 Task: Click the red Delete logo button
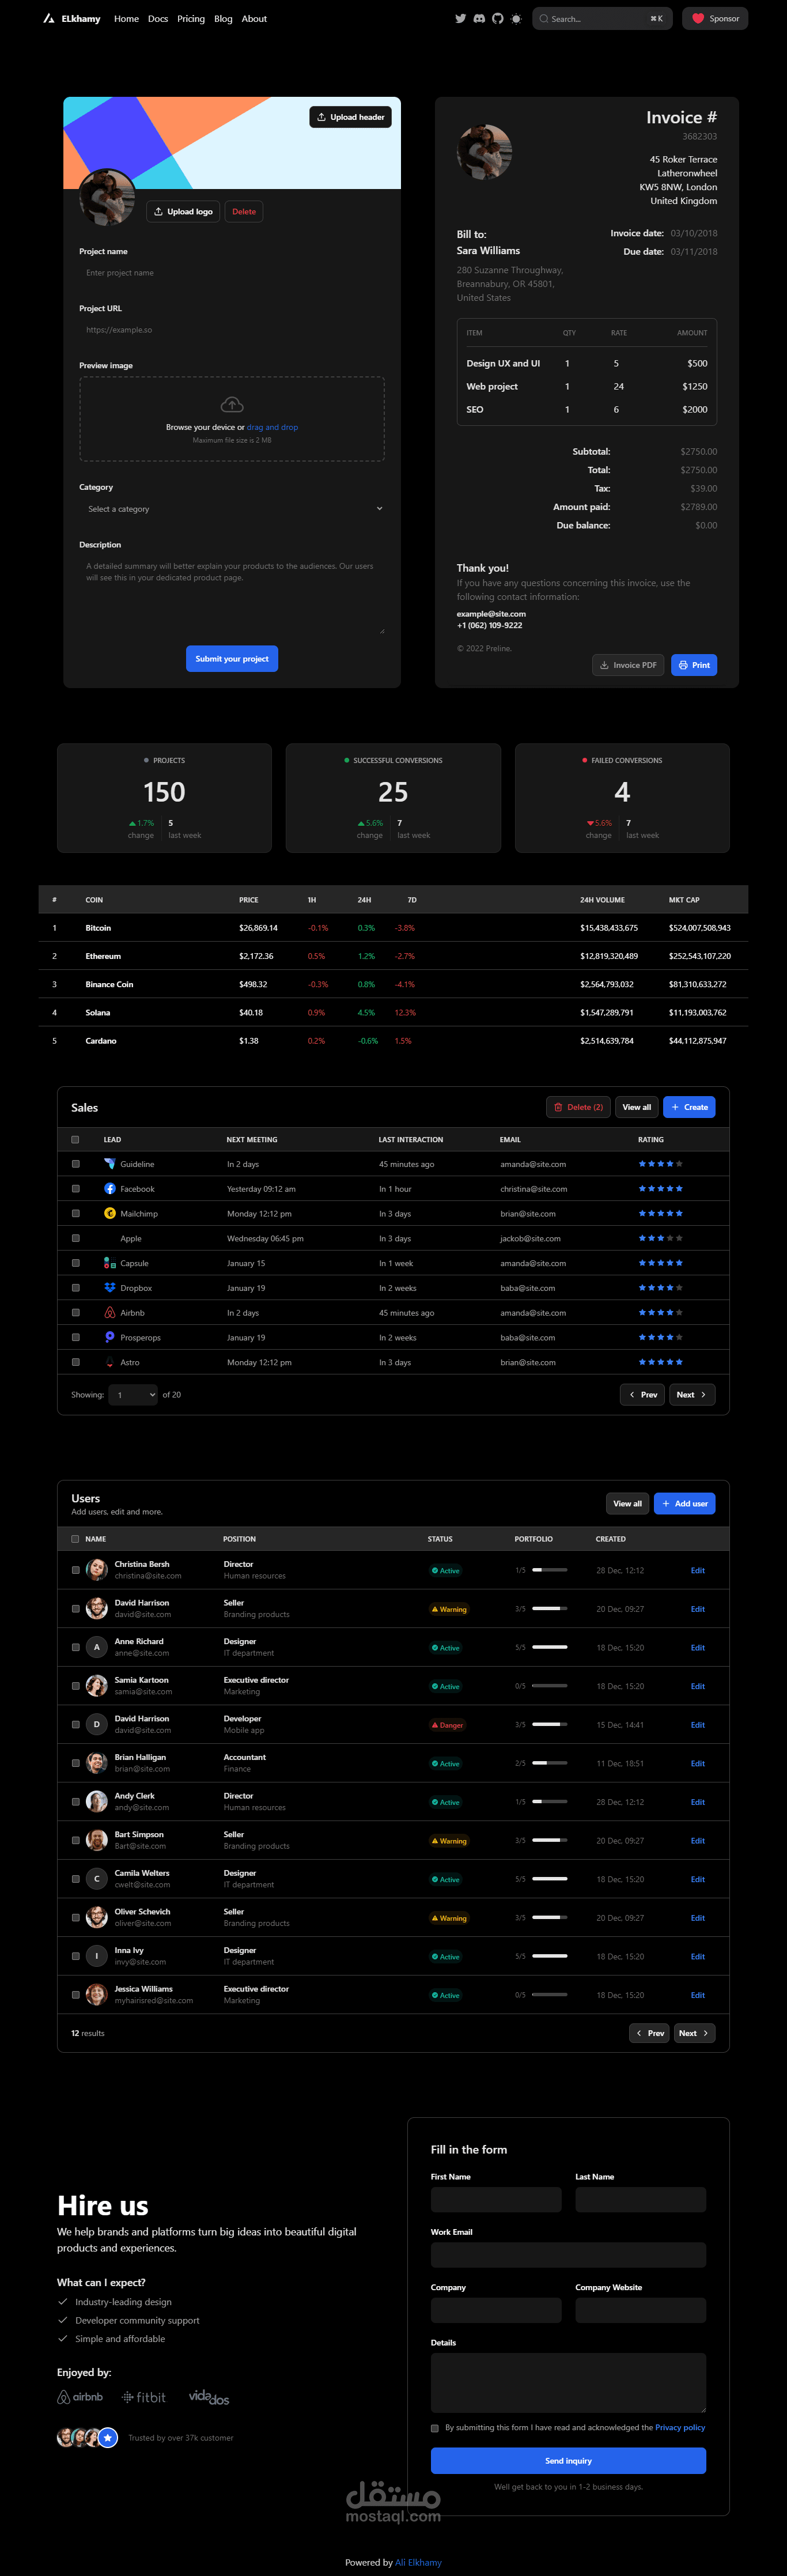pos(244,212)
